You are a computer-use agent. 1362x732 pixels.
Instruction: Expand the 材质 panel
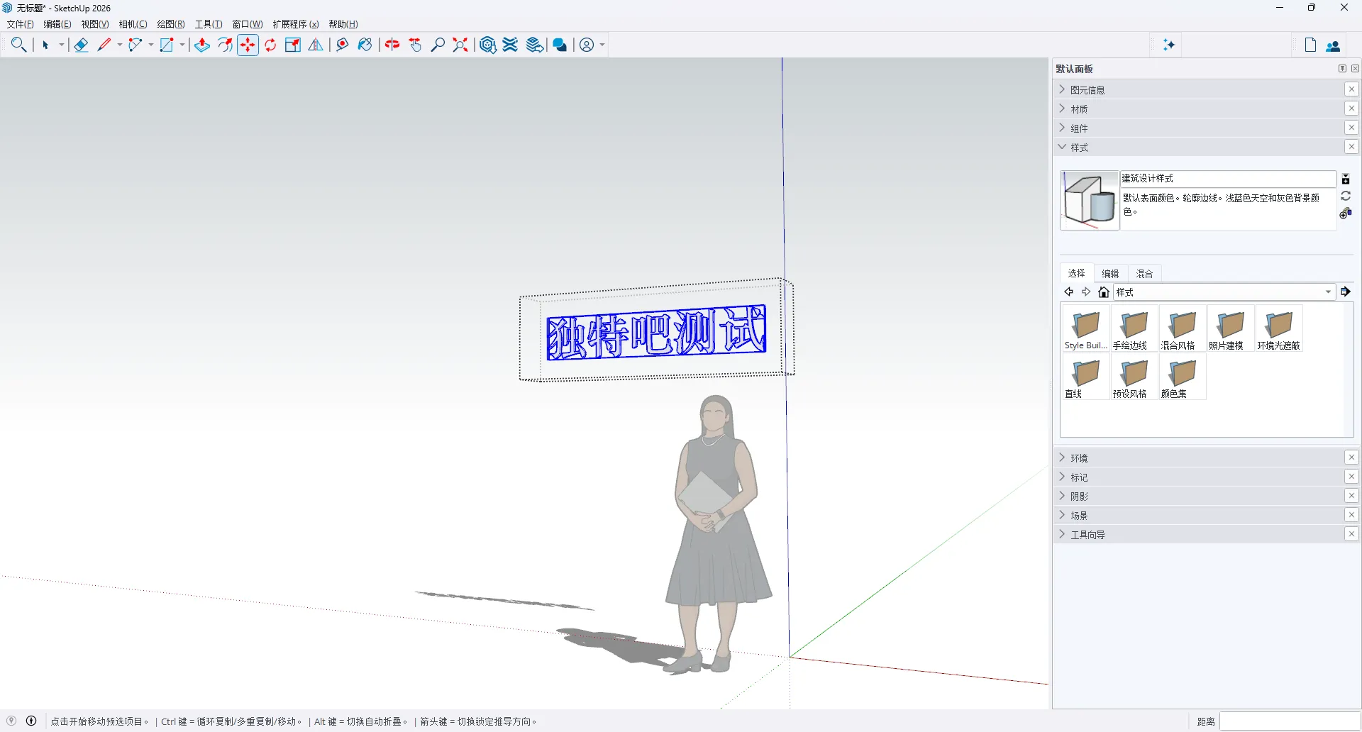point(1079,109)
